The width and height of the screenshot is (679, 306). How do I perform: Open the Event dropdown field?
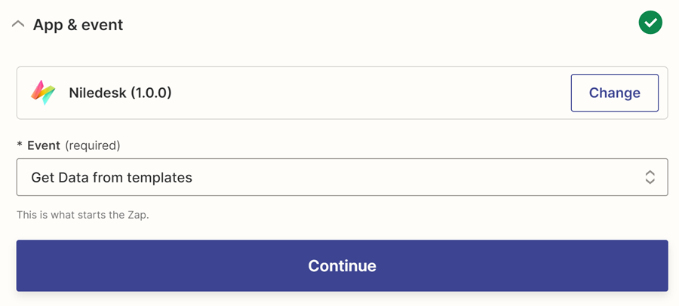pos(342,178)
